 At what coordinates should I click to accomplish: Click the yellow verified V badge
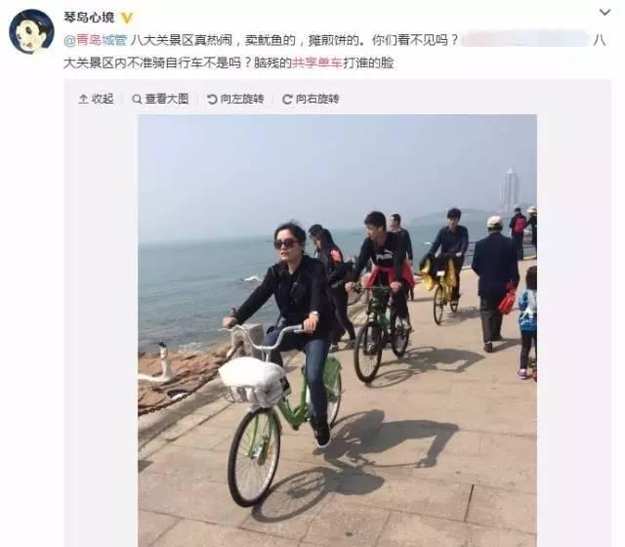click(x=126, y=18)
